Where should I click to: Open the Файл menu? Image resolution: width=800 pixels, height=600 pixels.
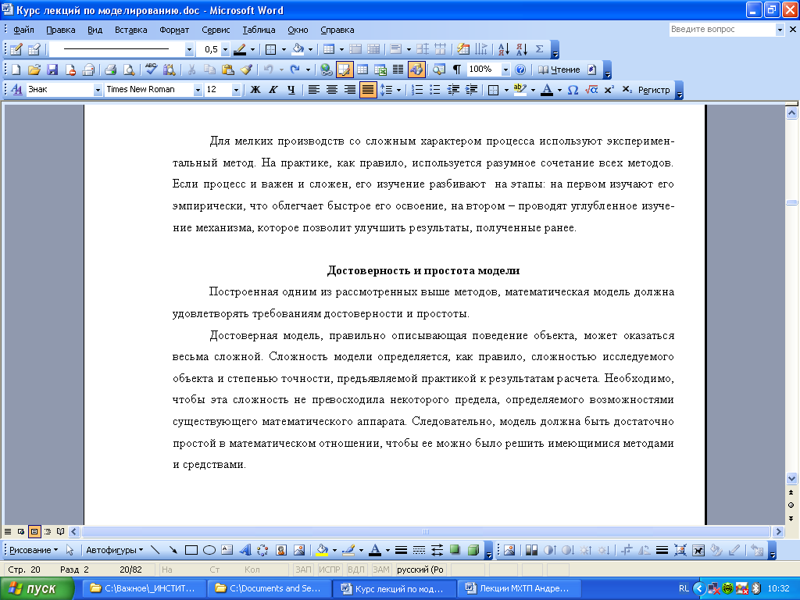click(23, 30)
